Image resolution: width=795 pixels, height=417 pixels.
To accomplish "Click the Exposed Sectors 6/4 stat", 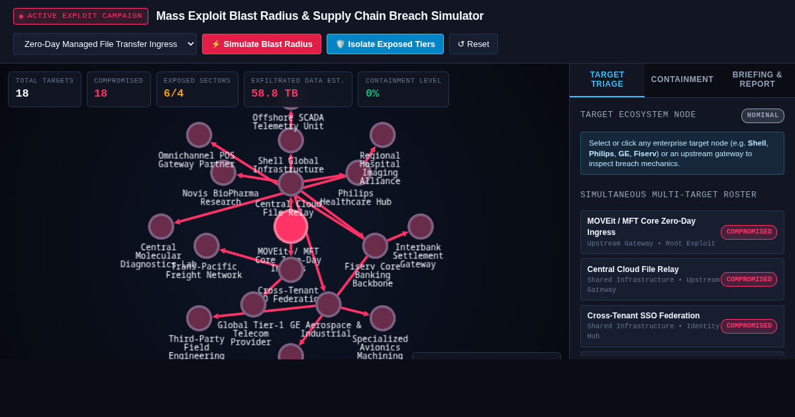I will tap(197, 89).
